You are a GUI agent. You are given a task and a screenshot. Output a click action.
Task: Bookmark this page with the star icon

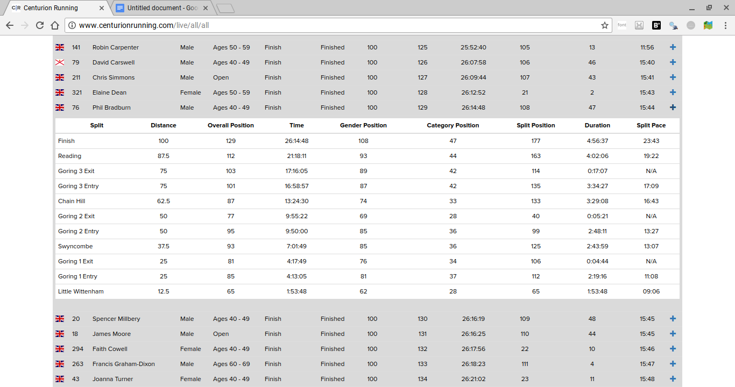point(604,25)
